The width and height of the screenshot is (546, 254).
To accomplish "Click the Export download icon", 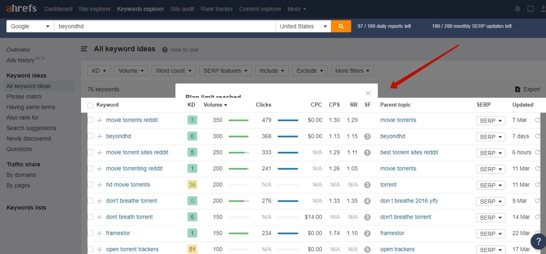I will click(518, 89).
